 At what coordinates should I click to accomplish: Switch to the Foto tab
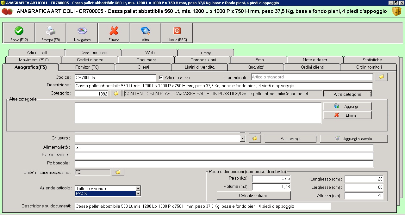[259, 60]
